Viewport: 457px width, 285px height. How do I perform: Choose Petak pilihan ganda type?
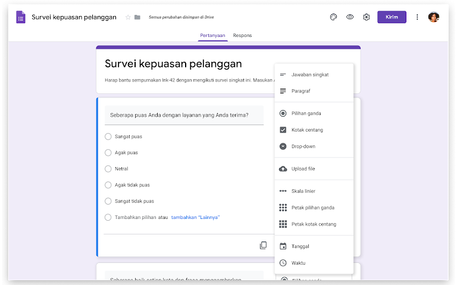314,208
